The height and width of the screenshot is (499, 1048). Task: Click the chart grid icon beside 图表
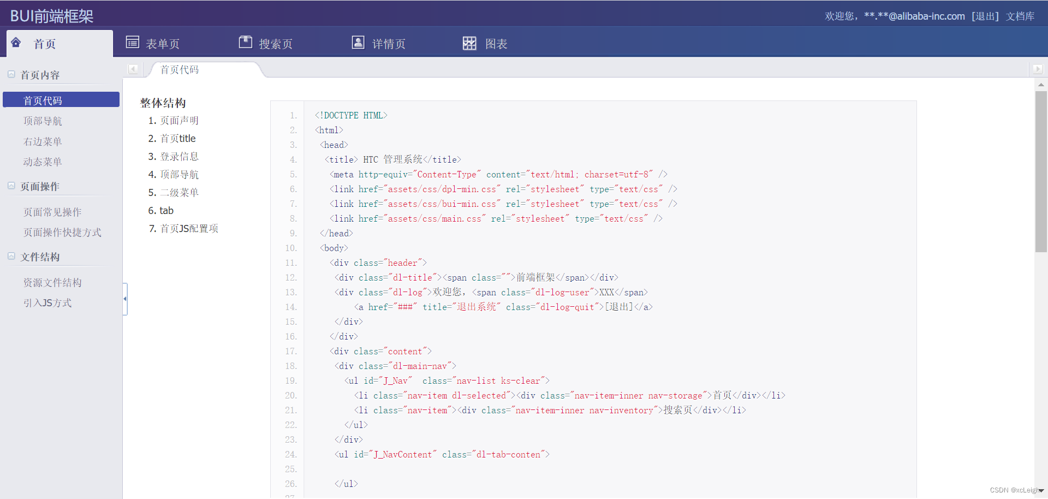click(469, 43)
